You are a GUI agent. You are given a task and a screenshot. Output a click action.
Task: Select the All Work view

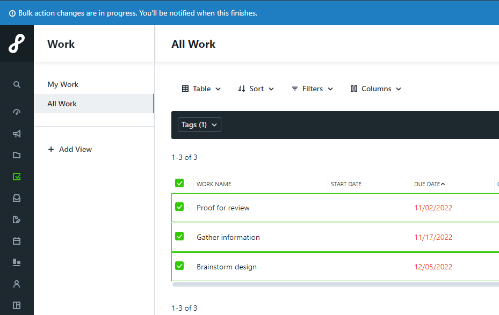pos(62,104)
